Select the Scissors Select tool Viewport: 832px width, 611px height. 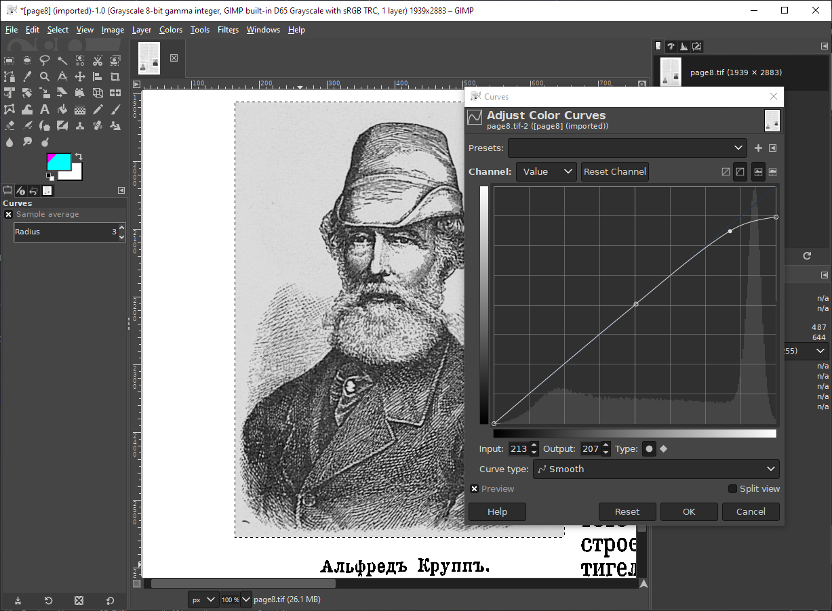[x=98, y=60]
